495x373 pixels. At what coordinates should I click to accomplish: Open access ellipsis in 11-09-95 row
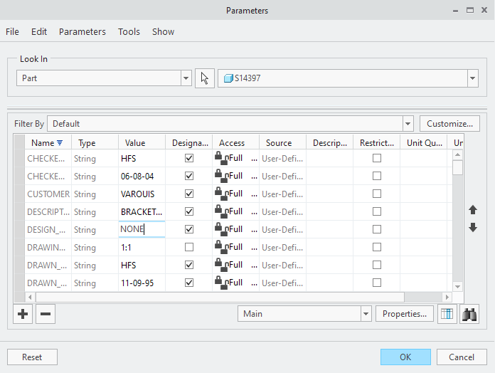[254, 284]
